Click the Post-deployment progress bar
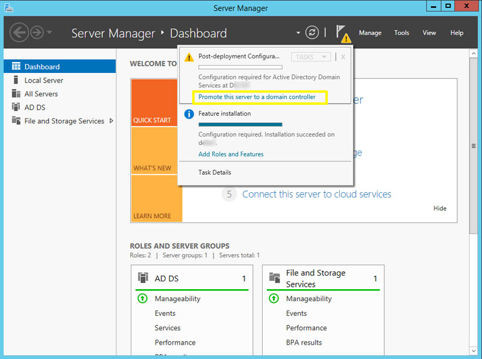Image resolution: width=482 pixels, height=359 pixels. pyautogui.click(x=240, y=67)
